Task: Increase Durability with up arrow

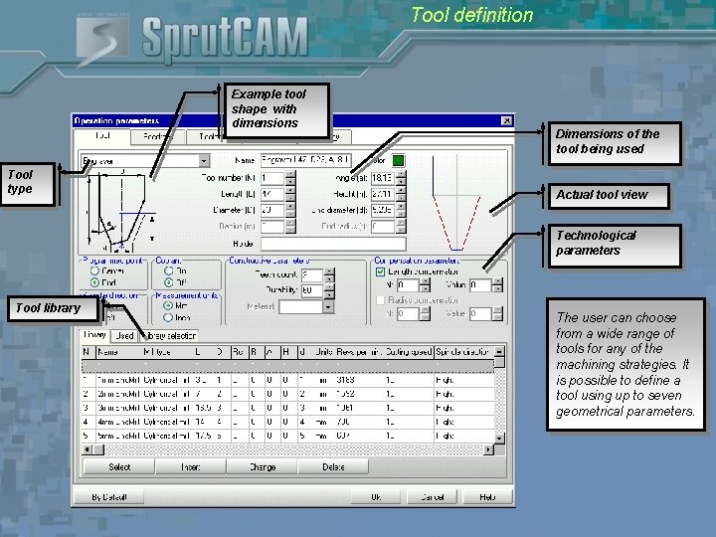Action: coord(329,287)
